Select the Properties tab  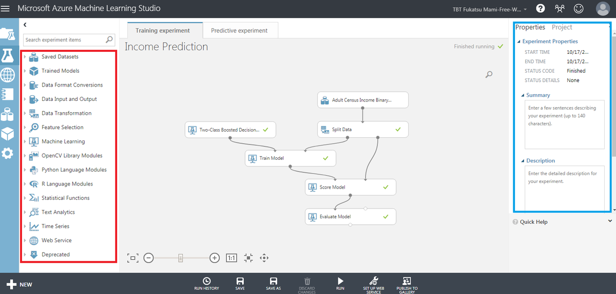[530, 27]
